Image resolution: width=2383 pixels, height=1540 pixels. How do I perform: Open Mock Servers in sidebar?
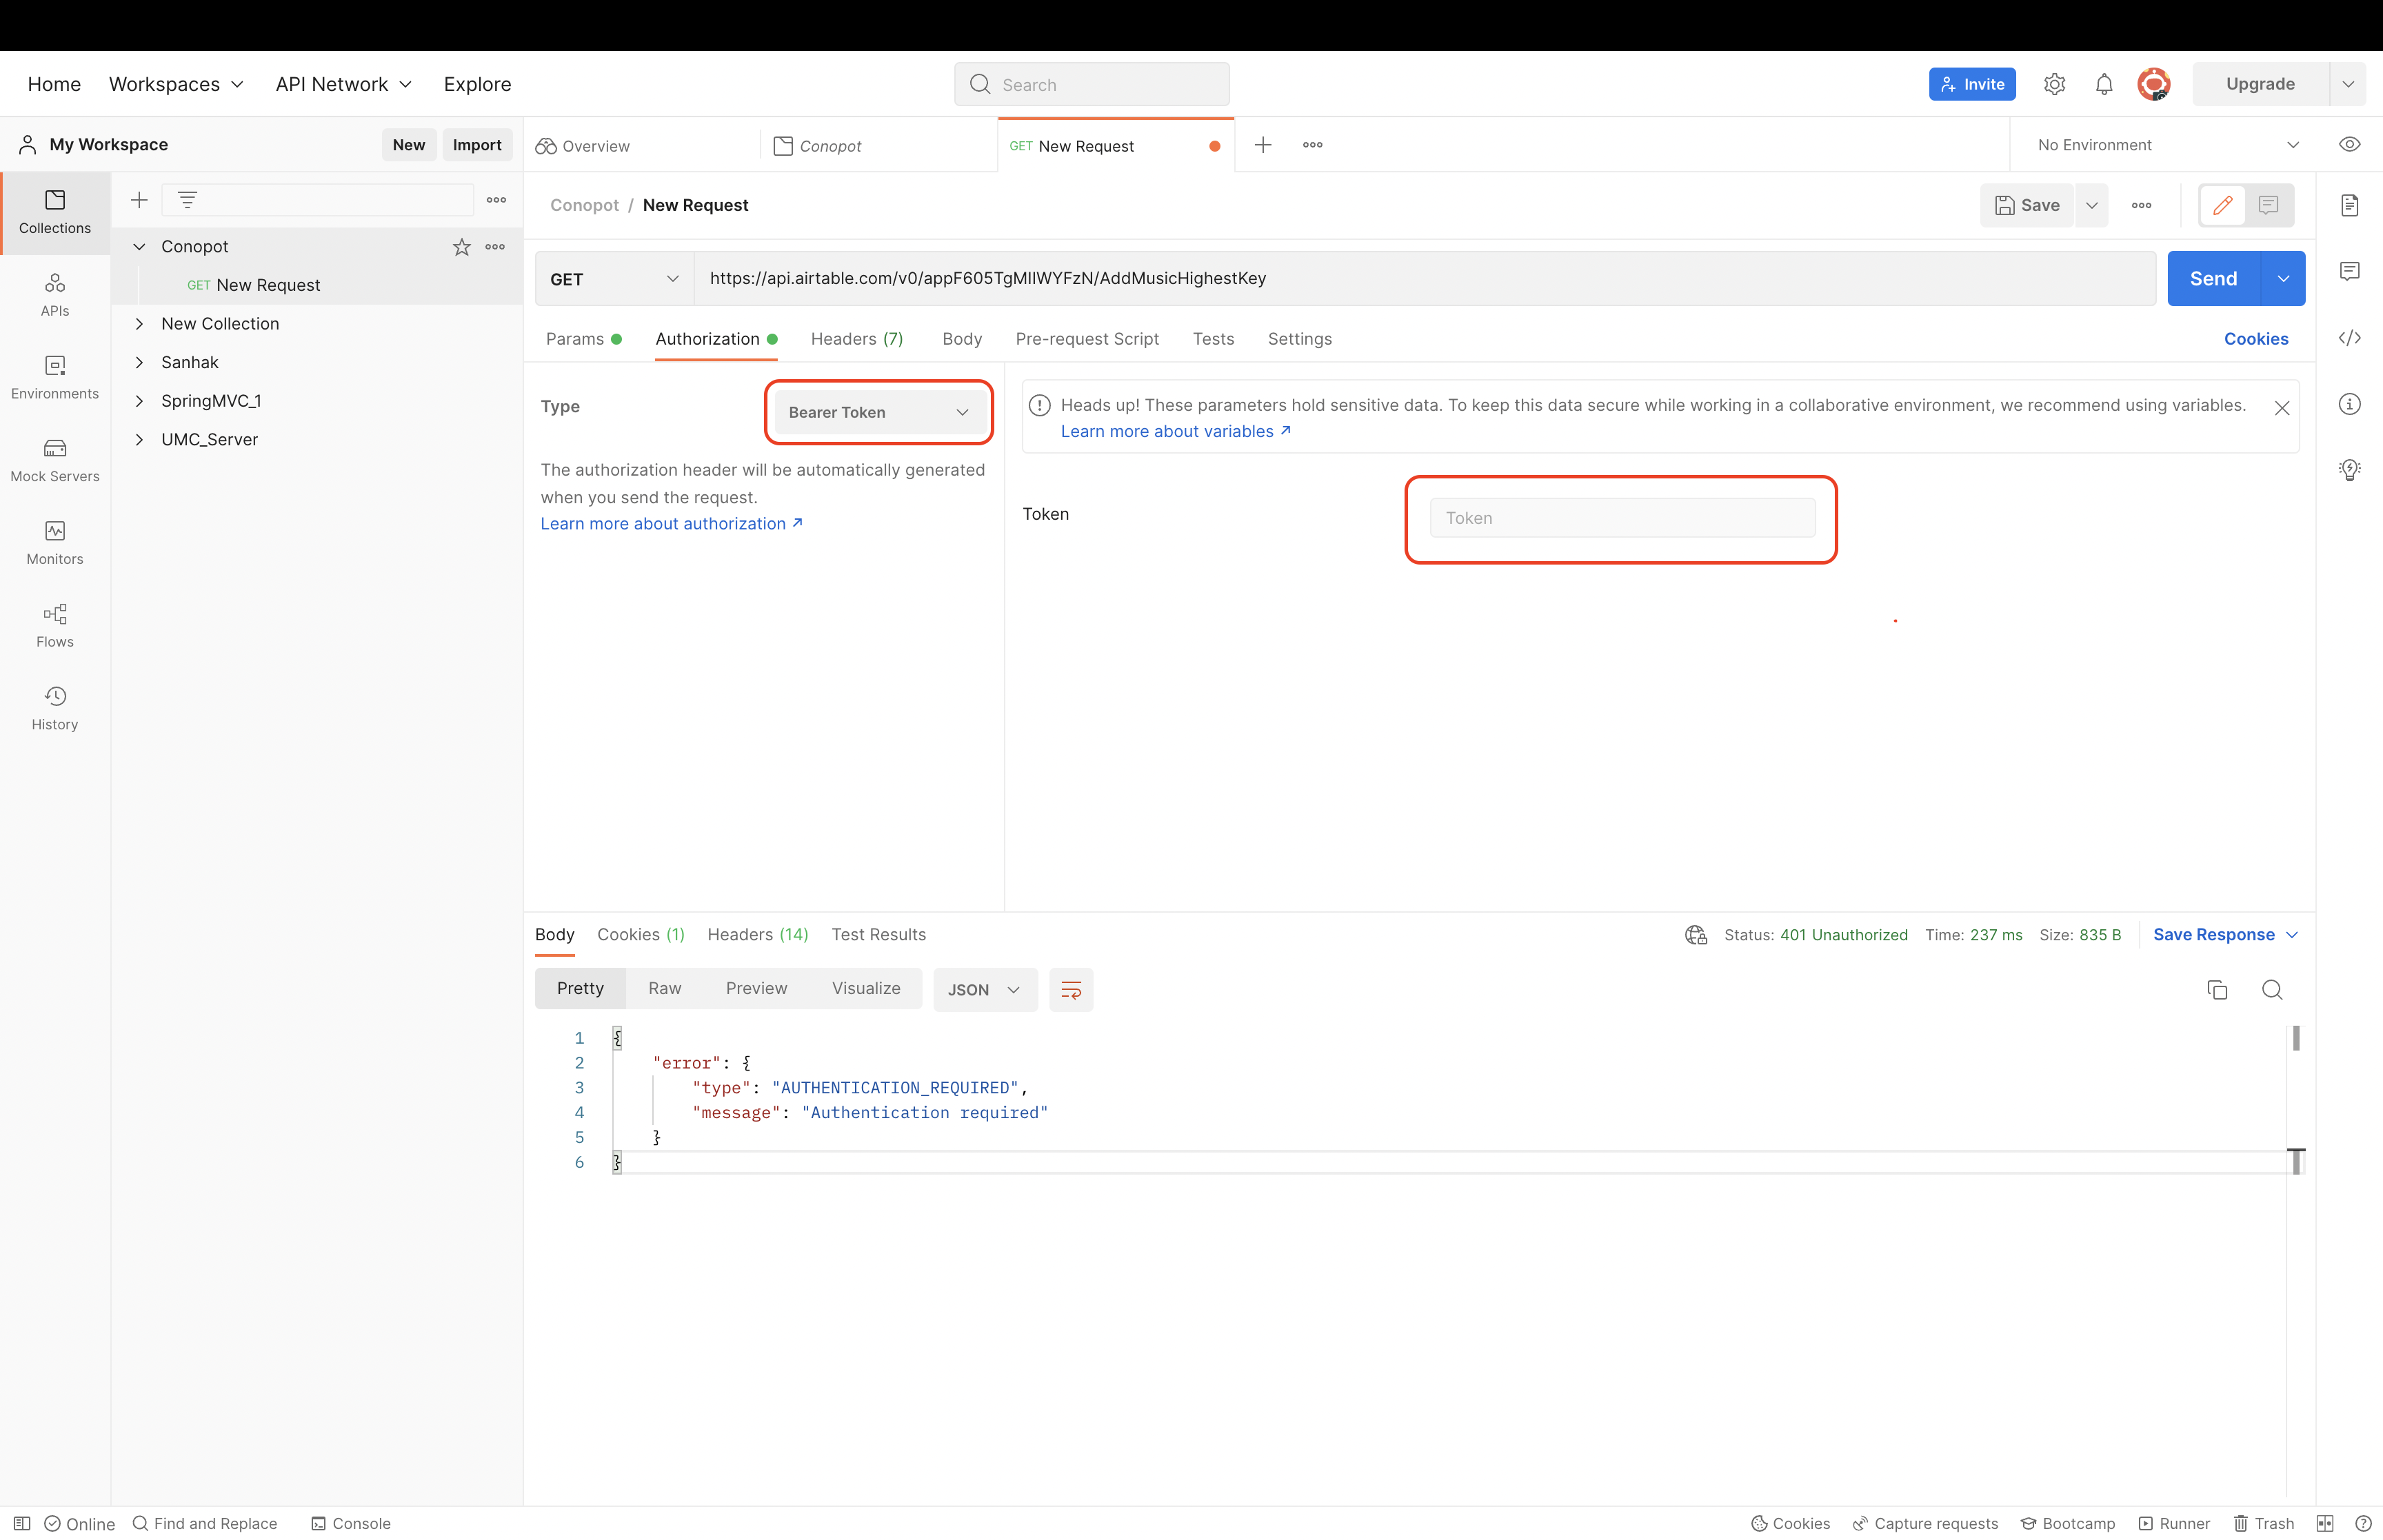[55, 460]
